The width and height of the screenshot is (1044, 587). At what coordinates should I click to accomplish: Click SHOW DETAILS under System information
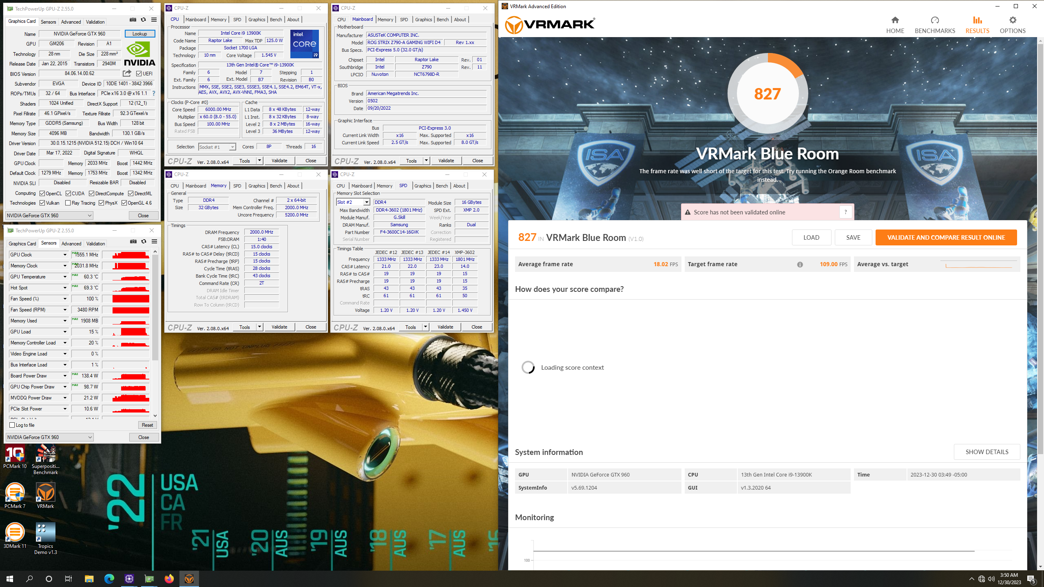[987, 452]
